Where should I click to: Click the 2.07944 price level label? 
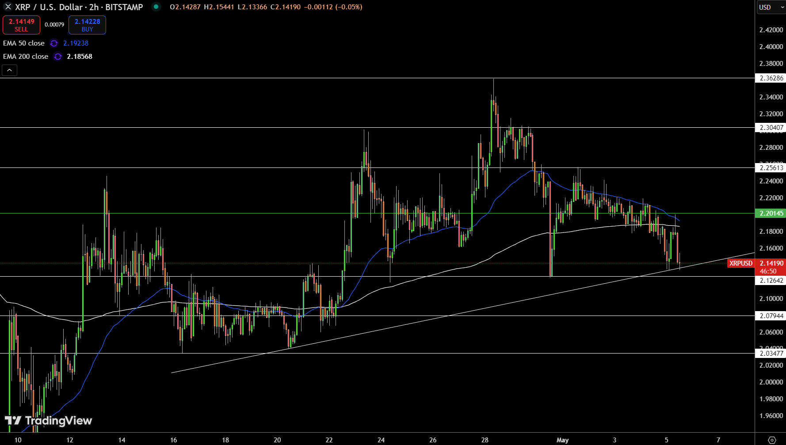771,316
